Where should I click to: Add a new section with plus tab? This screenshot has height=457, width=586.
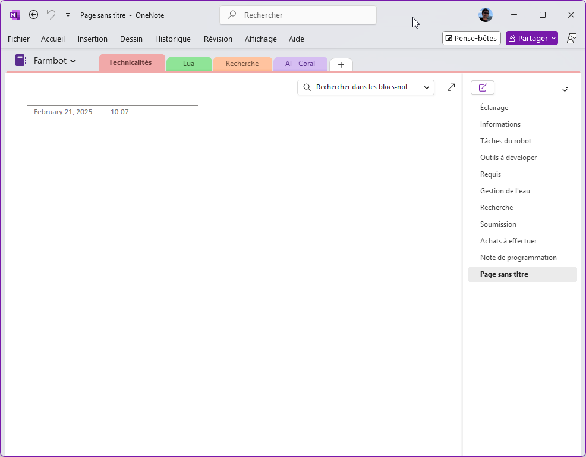click(341, 65)
